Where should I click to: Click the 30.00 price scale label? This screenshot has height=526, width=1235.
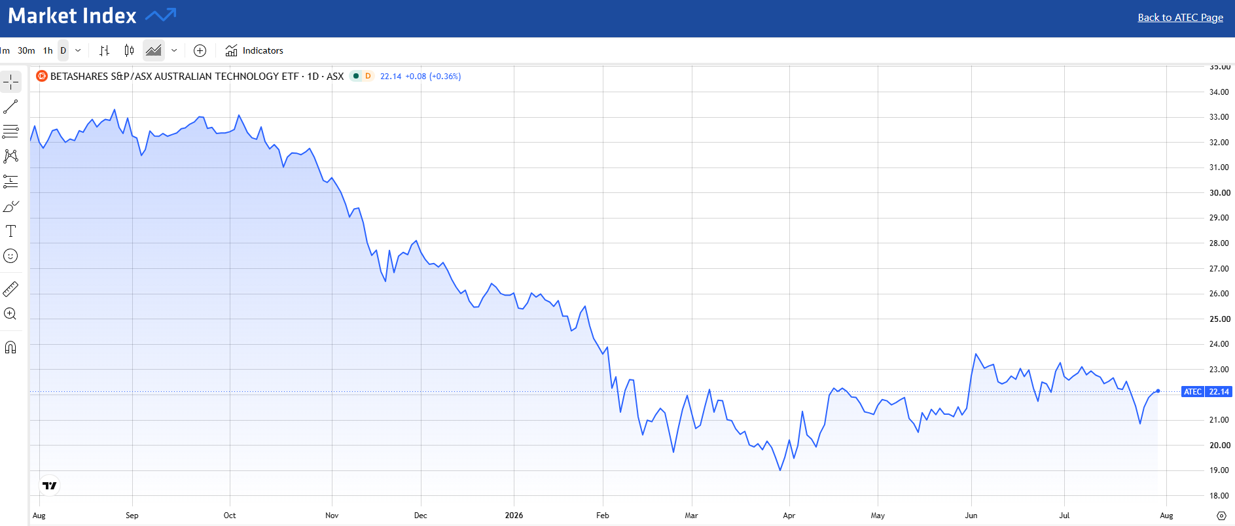click(1219, 193)
